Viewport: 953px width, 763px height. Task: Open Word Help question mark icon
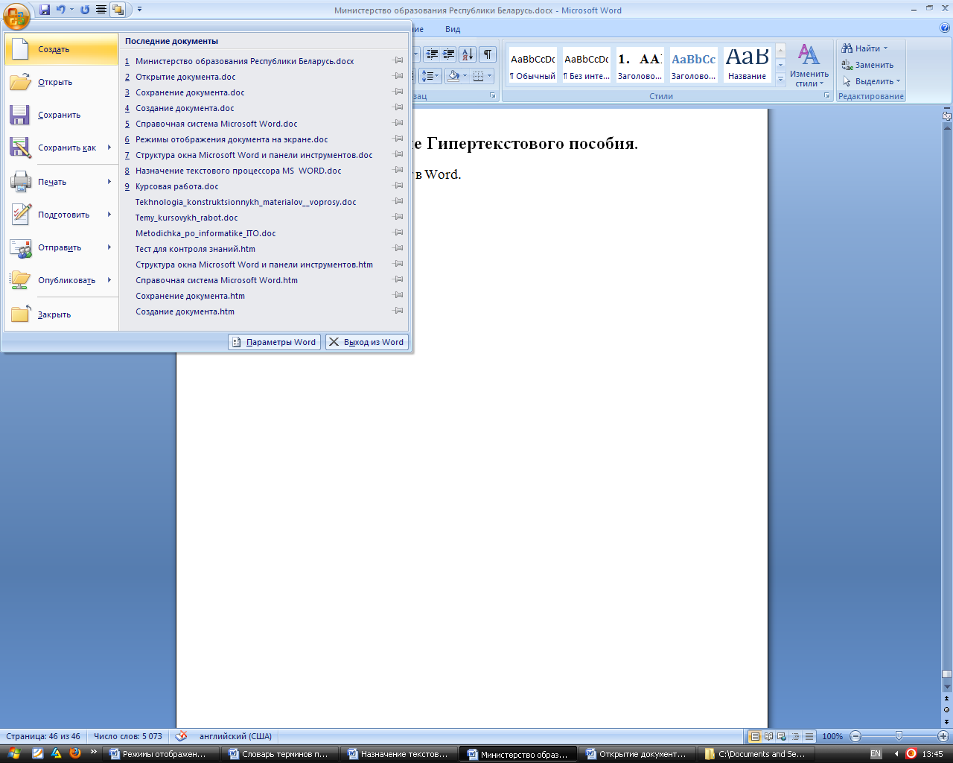[945, 28]
